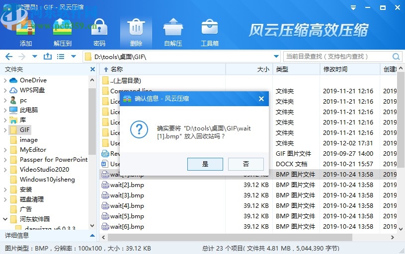This screenshot has height=254, width=405.
Task: Click the question mark dialog icon
Action: [x=139, y=129]
